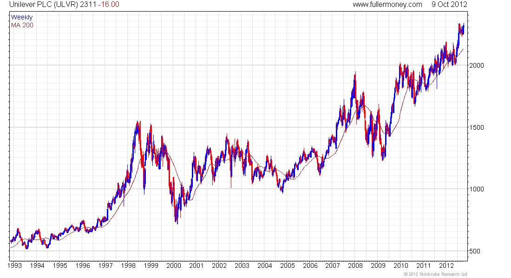Click the date 9 Oct 2012
Viewport: 511px width, 278px height.
449,5
